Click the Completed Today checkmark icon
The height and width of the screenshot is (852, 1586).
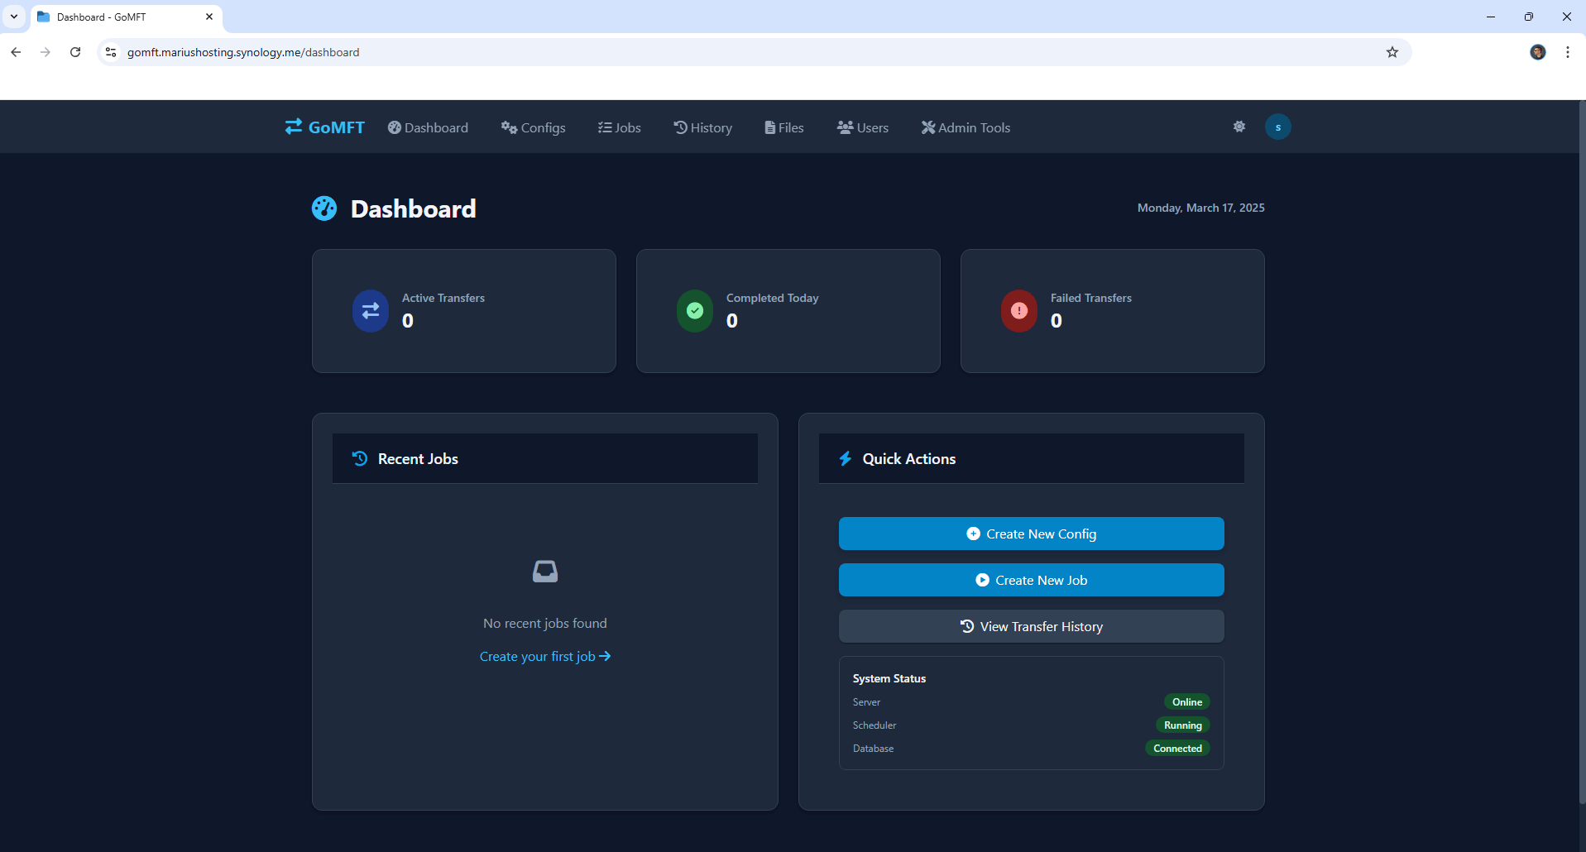(695, 310)
